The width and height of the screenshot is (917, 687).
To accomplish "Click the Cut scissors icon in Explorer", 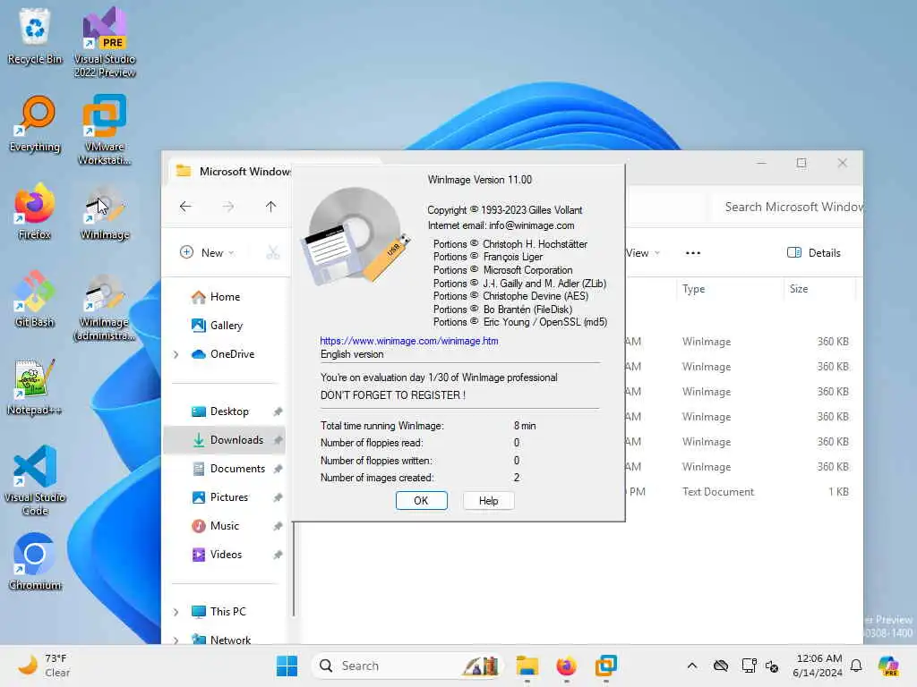I will (x=272, y=252).
